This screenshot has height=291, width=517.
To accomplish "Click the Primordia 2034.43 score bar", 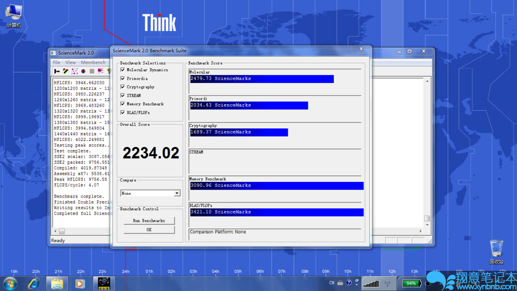I will point(249,105).
